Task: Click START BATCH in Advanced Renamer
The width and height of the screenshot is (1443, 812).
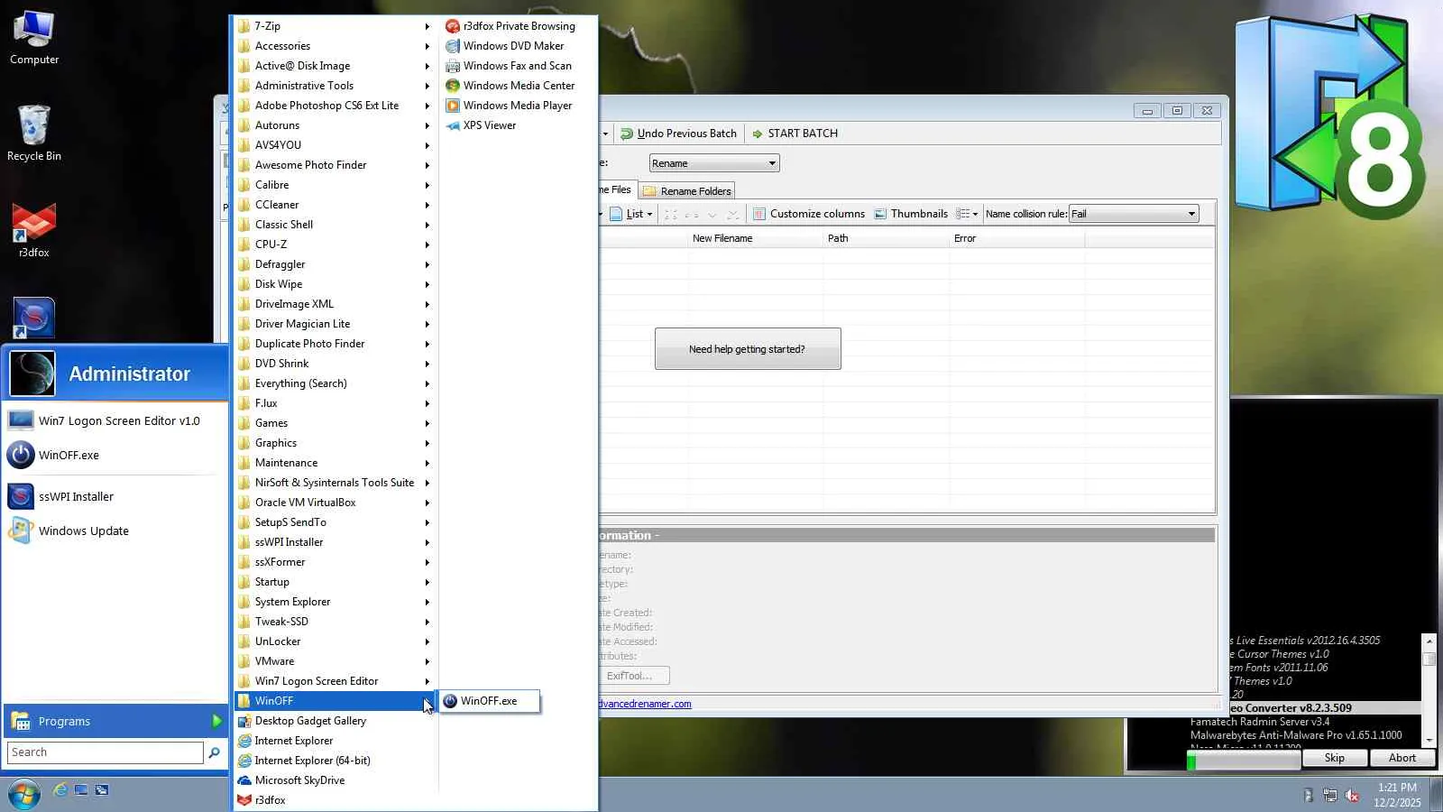Action: point(795,134)
